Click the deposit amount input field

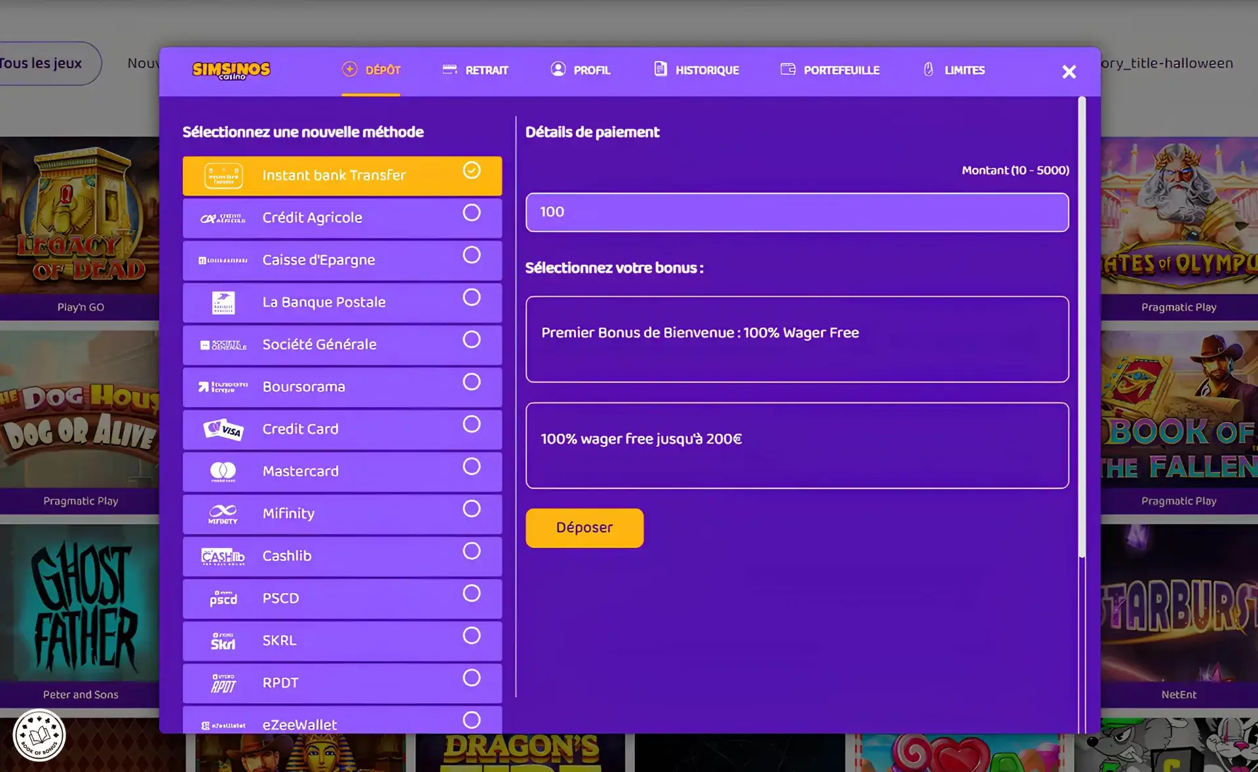coord(797,212)
